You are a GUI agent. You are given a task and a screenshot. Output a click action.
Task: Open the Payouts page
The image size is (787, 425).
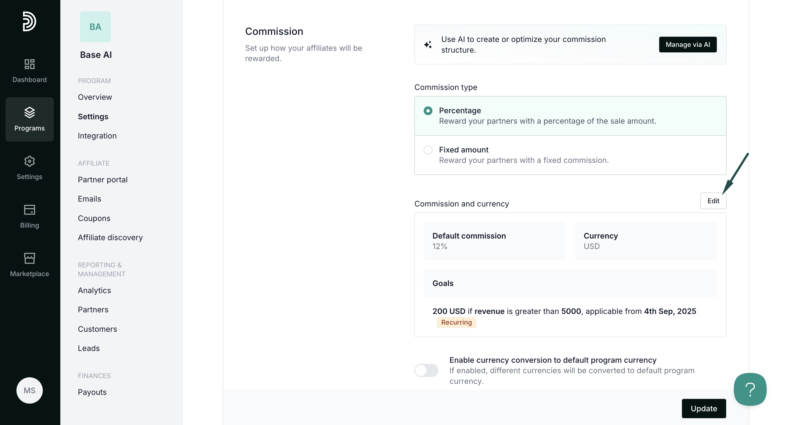point(92,392)
